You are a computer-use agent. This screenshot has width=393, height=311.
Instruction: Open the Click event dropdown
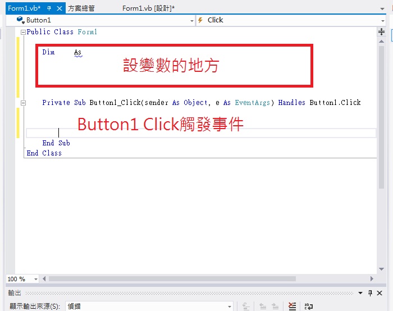(382, 21)
